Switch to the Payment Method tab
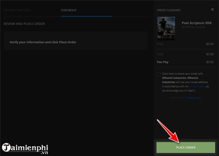The width and height of the screenshot is (219, 156). point(17,10)
